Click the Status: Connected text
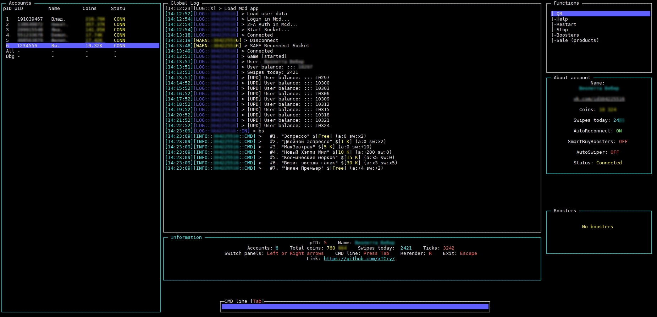This screenshot has width=657, height=317. click(597, 163)
